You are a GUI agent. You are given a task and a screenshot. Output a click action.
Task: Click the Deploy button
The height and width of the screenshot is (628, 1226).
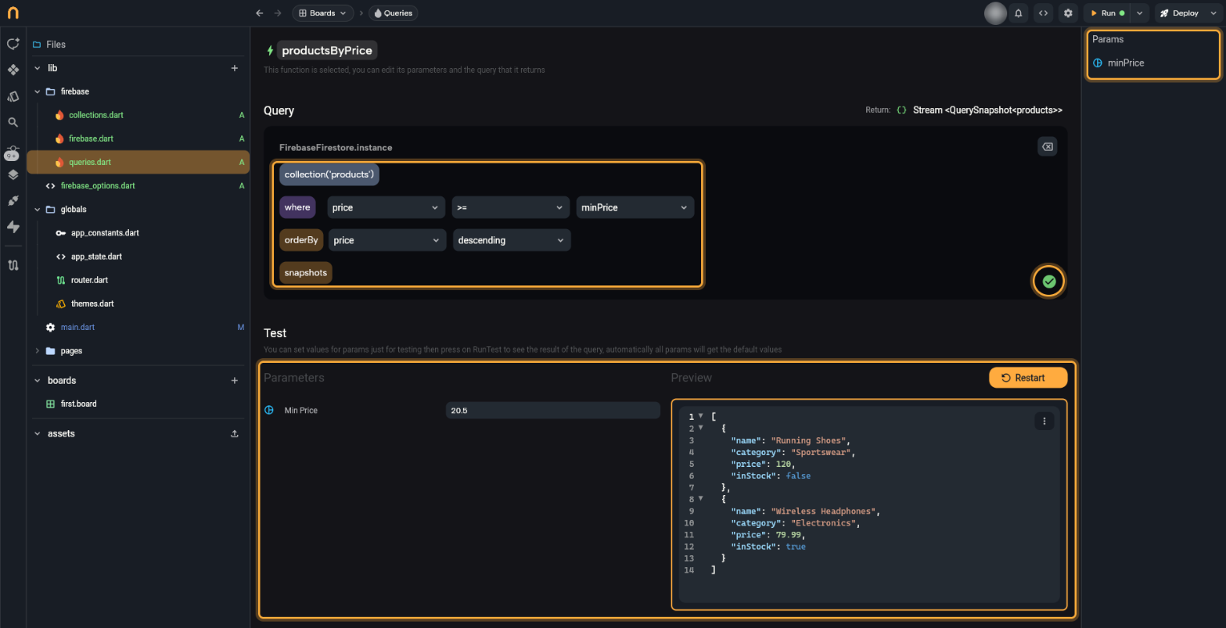pos(1180,13)
